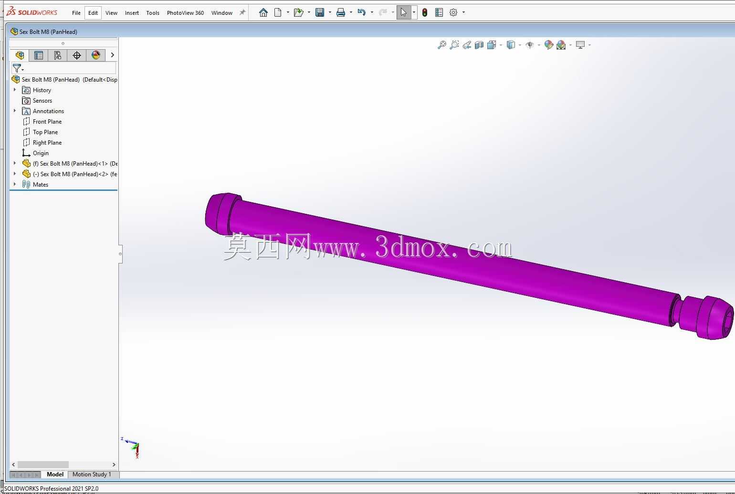Pin the menu bar with pushpin

tap(242, 12)
